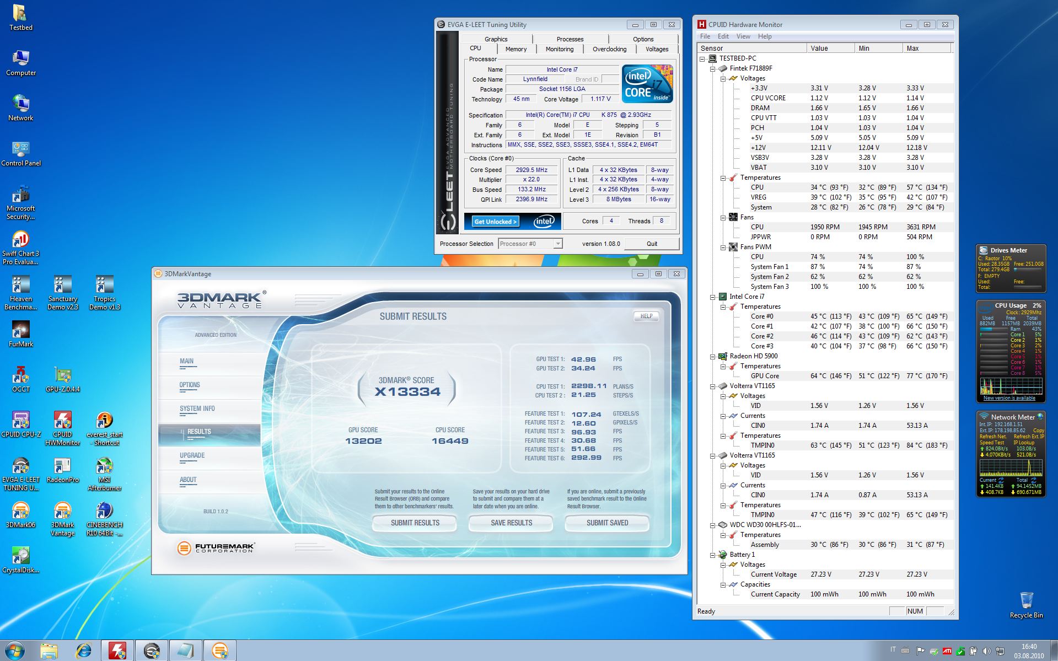Launch RadeonPro desktop shortcut
Screen dimensions: 1058x661
click(62, 470)
